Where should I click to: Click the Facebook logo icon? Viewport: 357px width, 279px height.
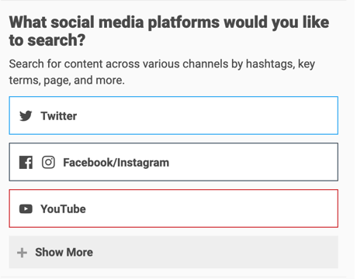click(x=26, y=163)
